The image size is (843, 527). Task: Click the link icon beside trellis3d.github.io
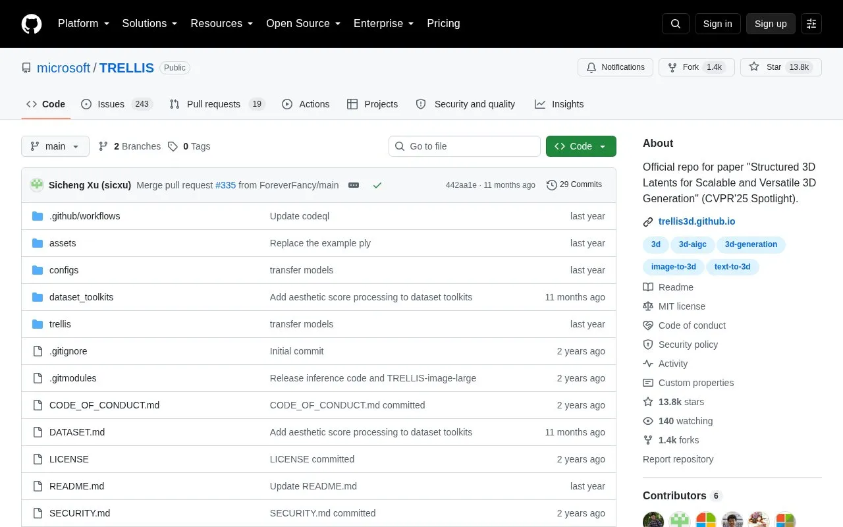coord(648,222)
